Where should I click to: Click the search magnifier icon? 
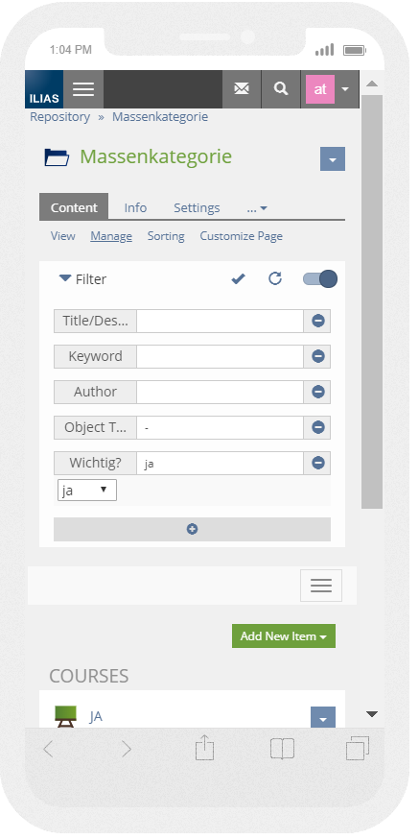coord(281,89)
